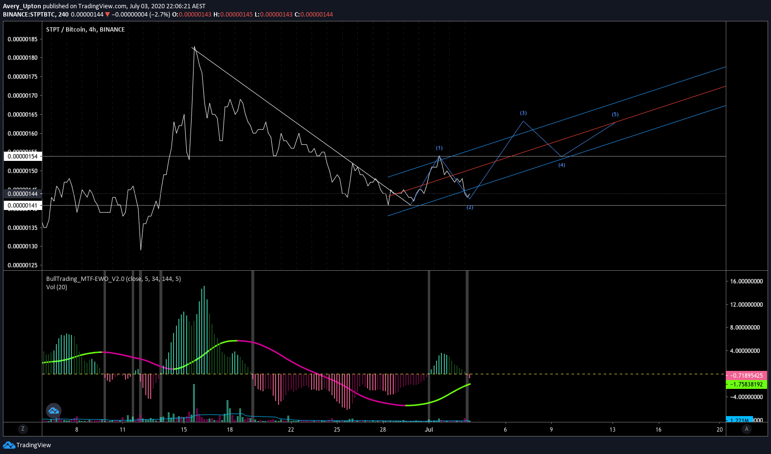
Task: Select the wave (2) label on the chart
Action: point(470,208)
